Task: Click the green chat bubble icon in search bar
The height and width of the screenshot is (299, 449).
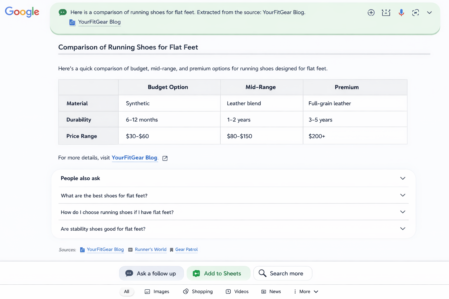Action: (x=63, y=12)
